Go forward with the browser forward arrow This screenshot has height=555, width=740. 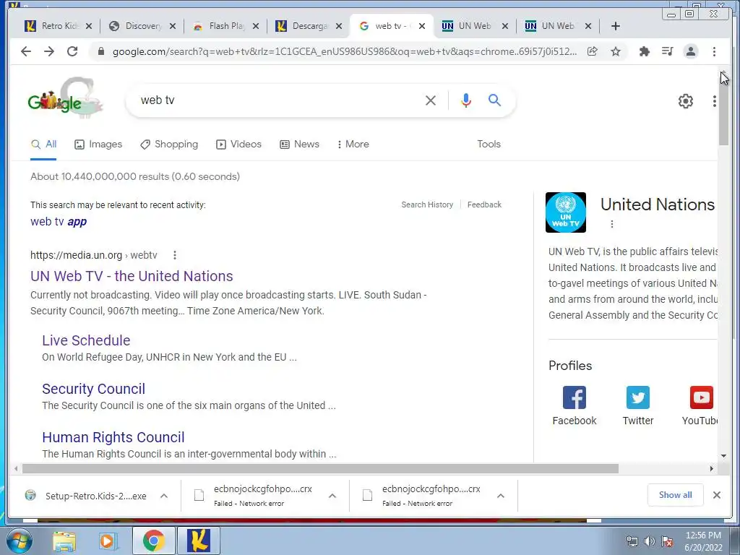pyautogui.click(x=49, y=51)
